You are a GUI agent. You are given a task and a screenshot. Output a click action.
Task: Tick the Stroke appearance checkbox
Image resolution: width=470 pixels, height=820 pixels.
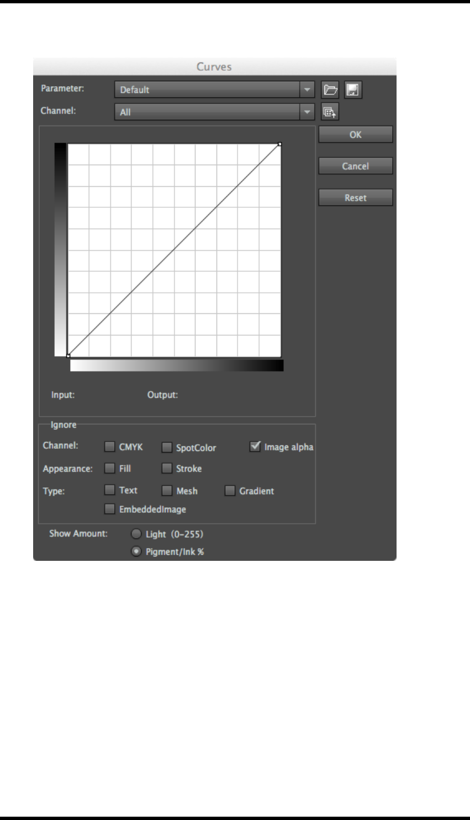click(167, 468)
